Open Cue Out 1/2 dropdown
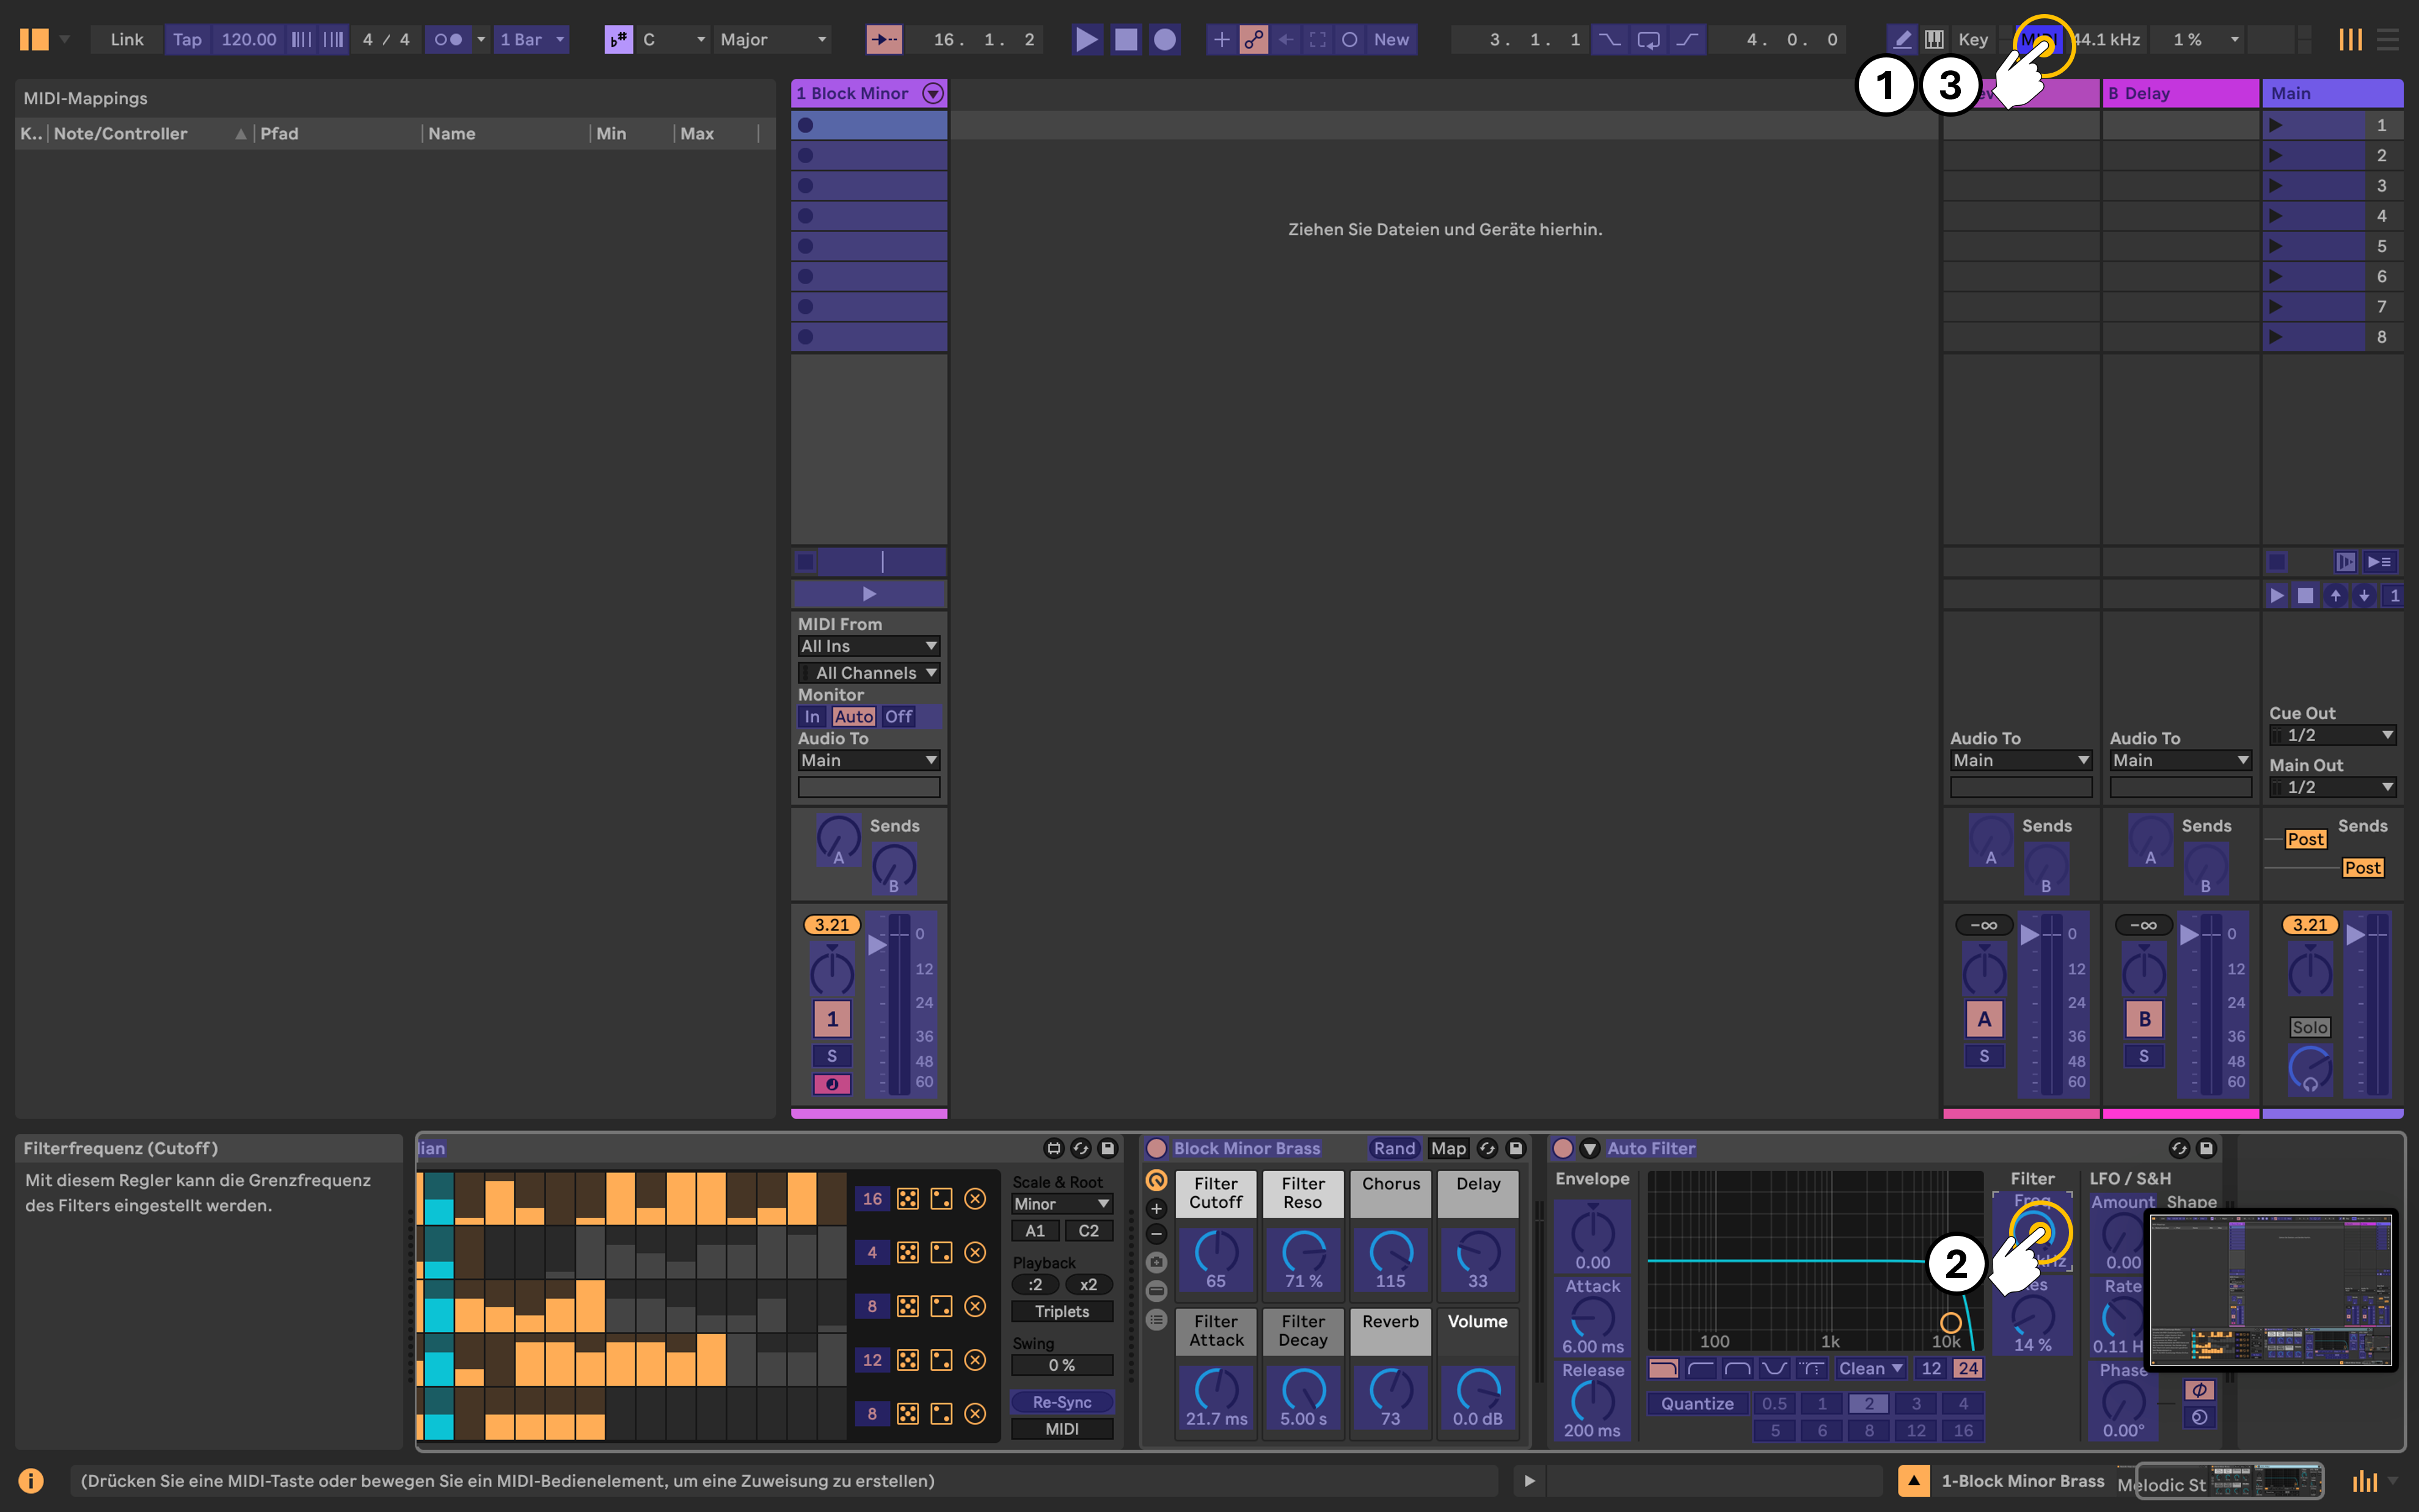2419x1512 pixels. (2332, 735)
